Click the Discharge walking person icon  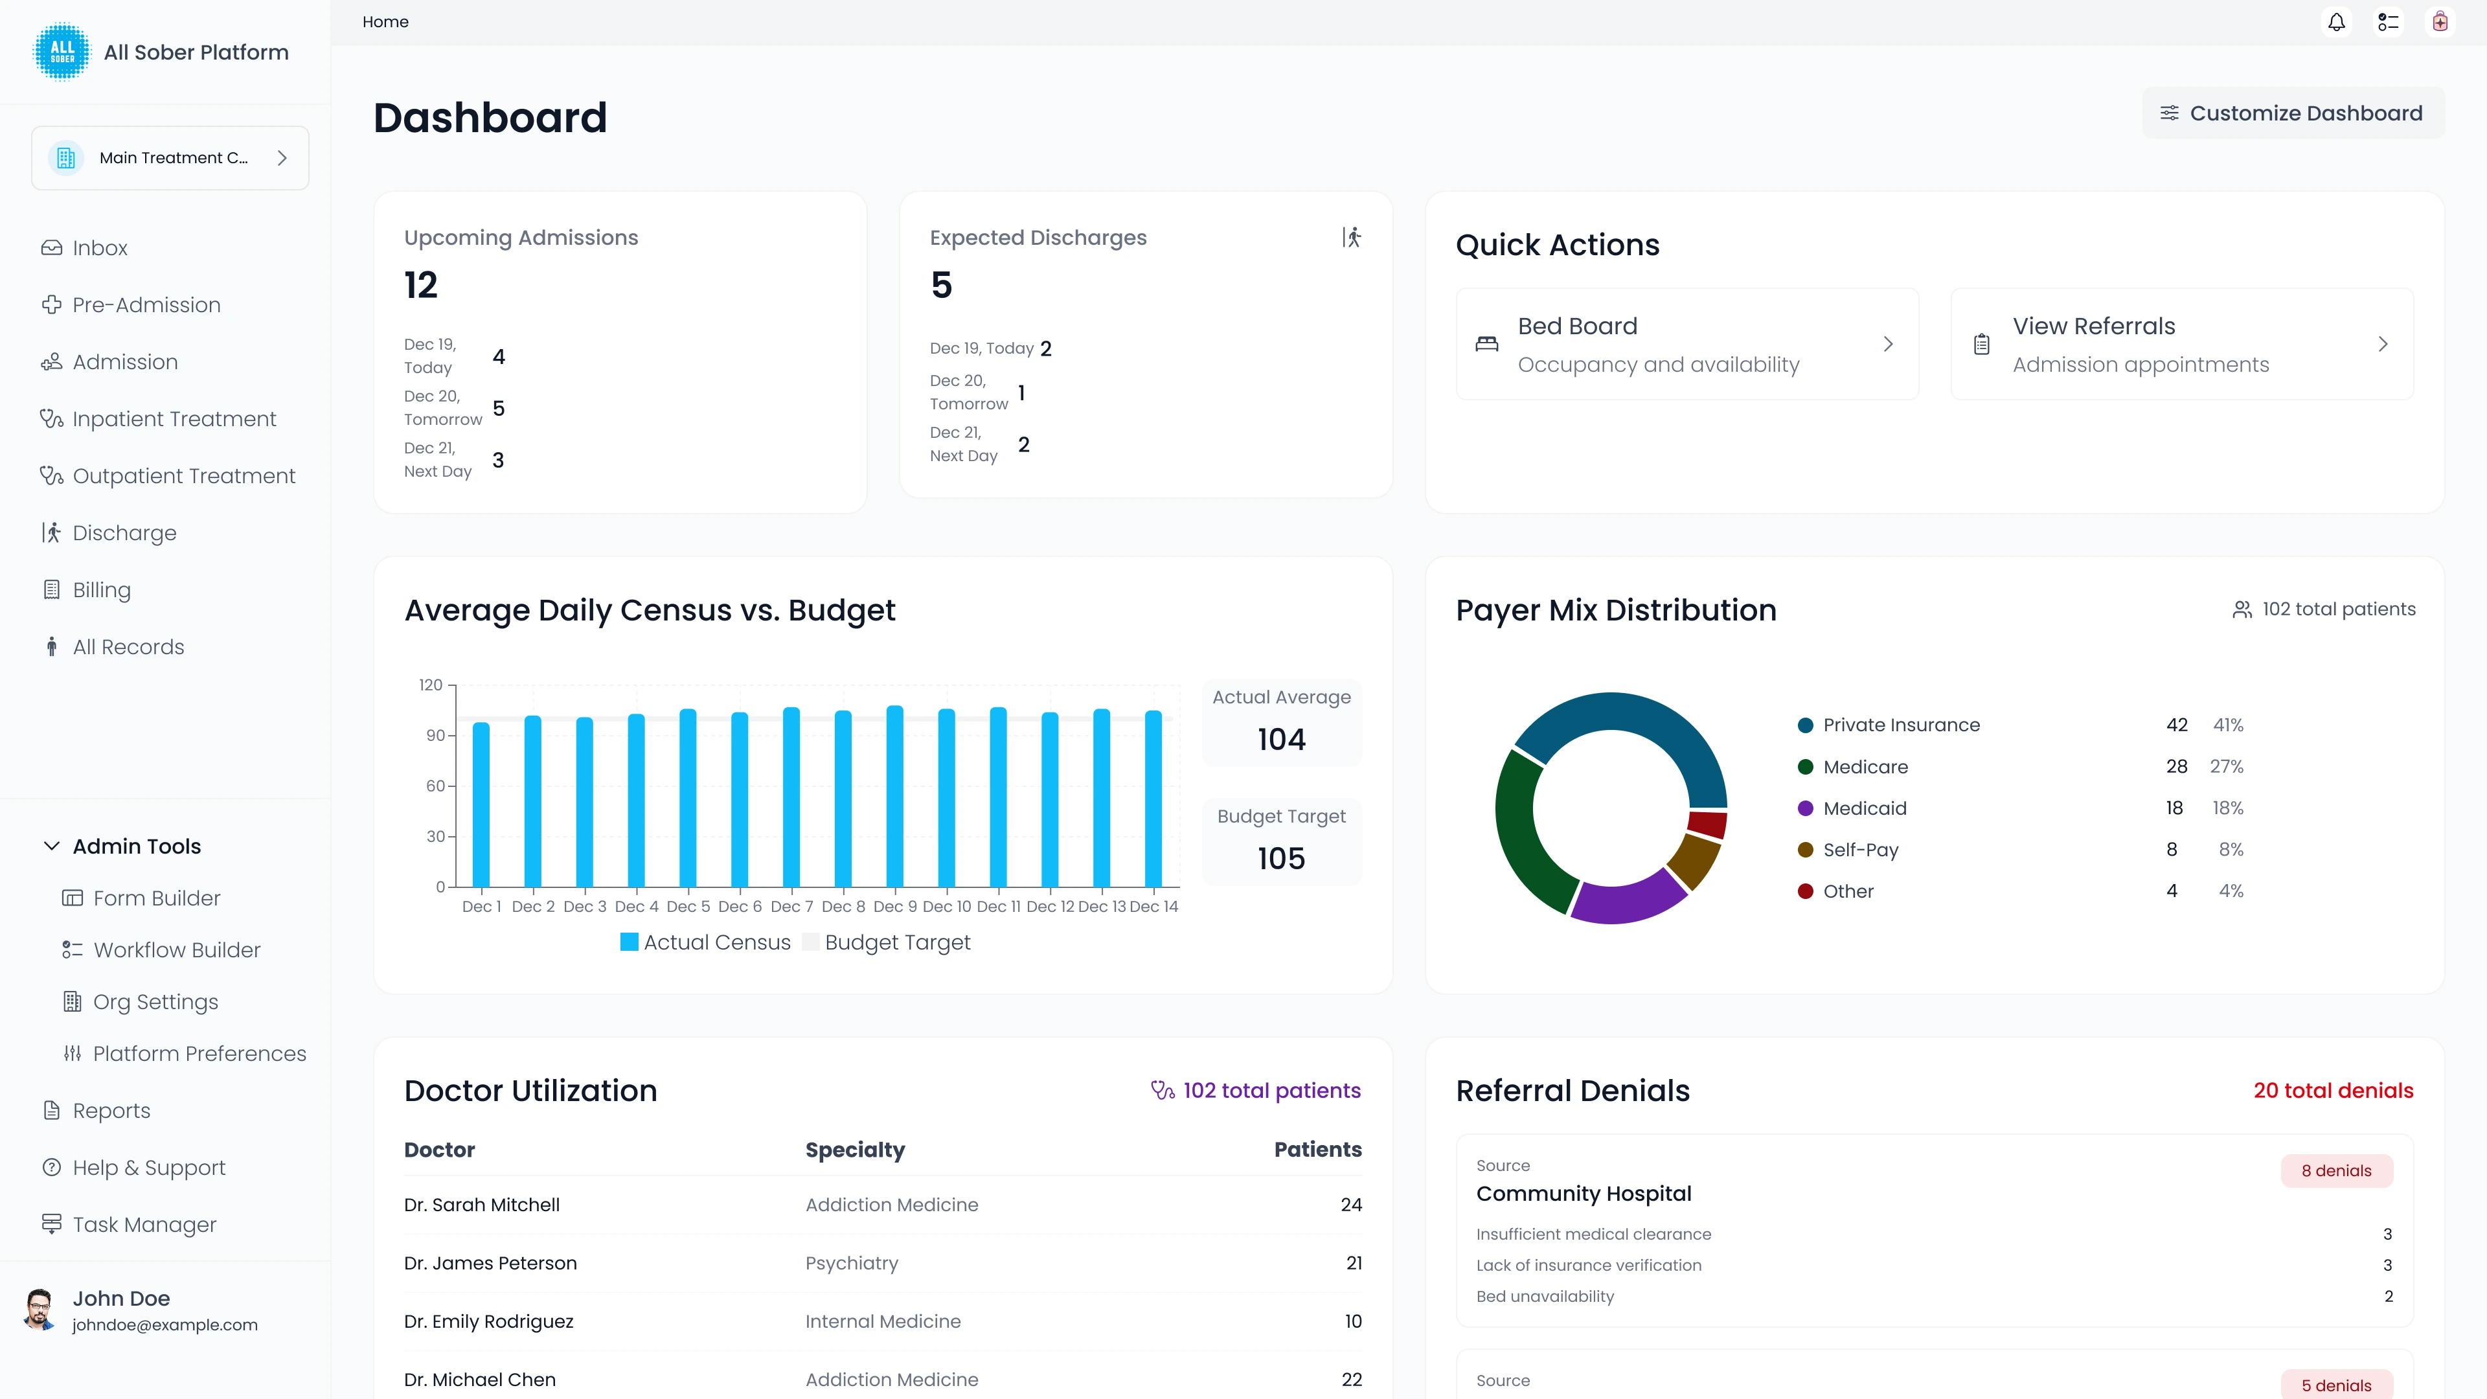pyautogui.click(x=51, y=533)
